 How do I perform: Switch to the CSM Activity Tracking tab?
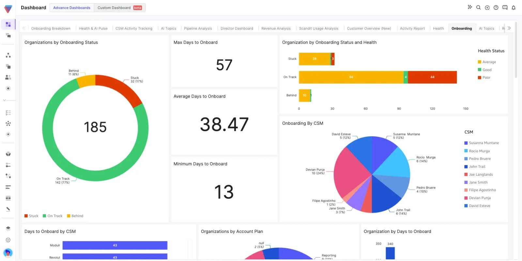tap(134, 28)
